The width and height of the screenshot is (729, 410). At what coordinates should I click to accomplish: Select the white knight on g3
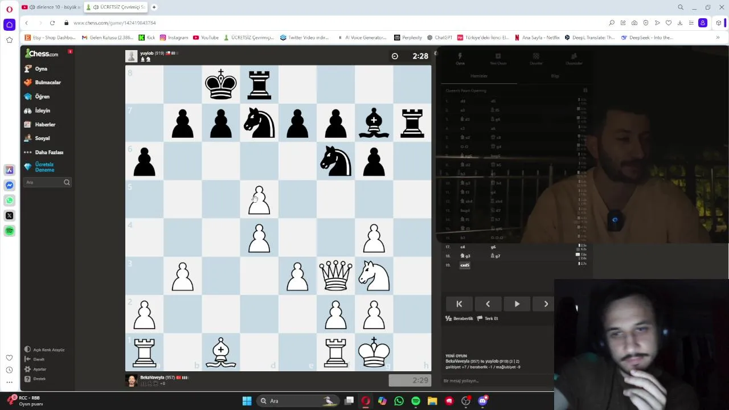point(374,276)
